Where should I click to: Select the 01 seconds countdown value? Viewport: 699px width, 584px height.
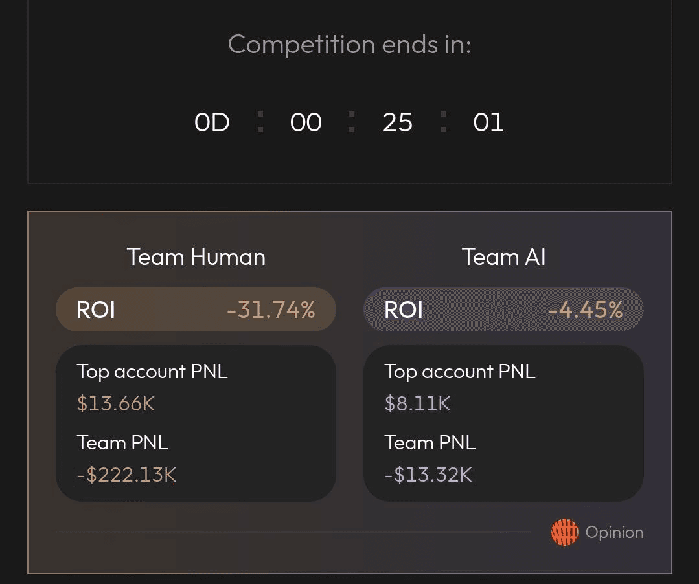coord(488,122)
